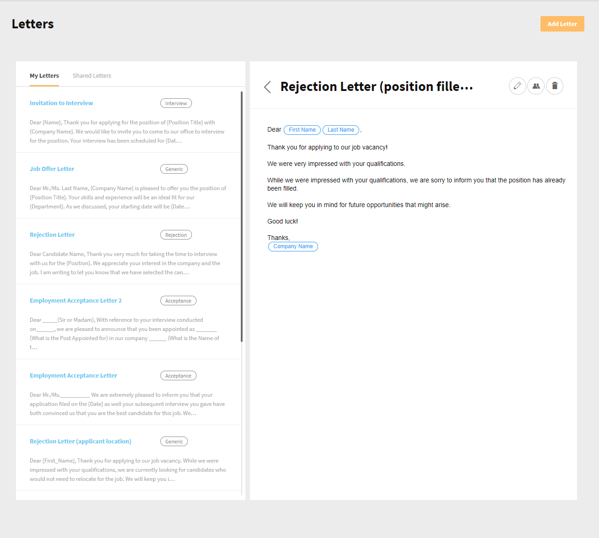Click the Interview tag on the first letter
The width and height of the screenshot is (599, 538).
tap(176, 103)
